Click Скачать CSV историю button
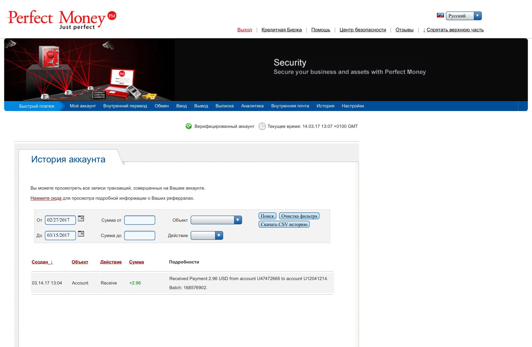The height and width of the screenshot is (347, 532). pos(284,224)
